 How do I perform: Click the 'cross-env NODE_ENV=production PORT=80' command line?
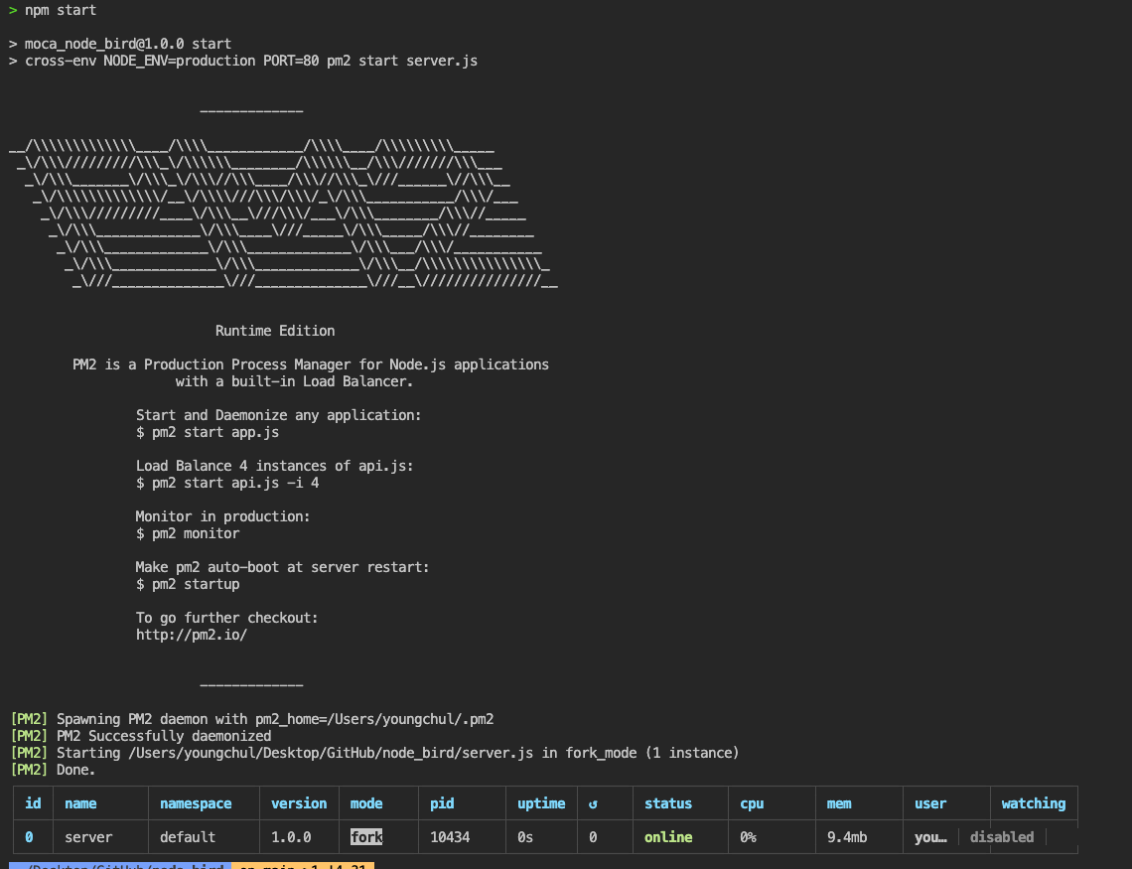pos(251,62)
